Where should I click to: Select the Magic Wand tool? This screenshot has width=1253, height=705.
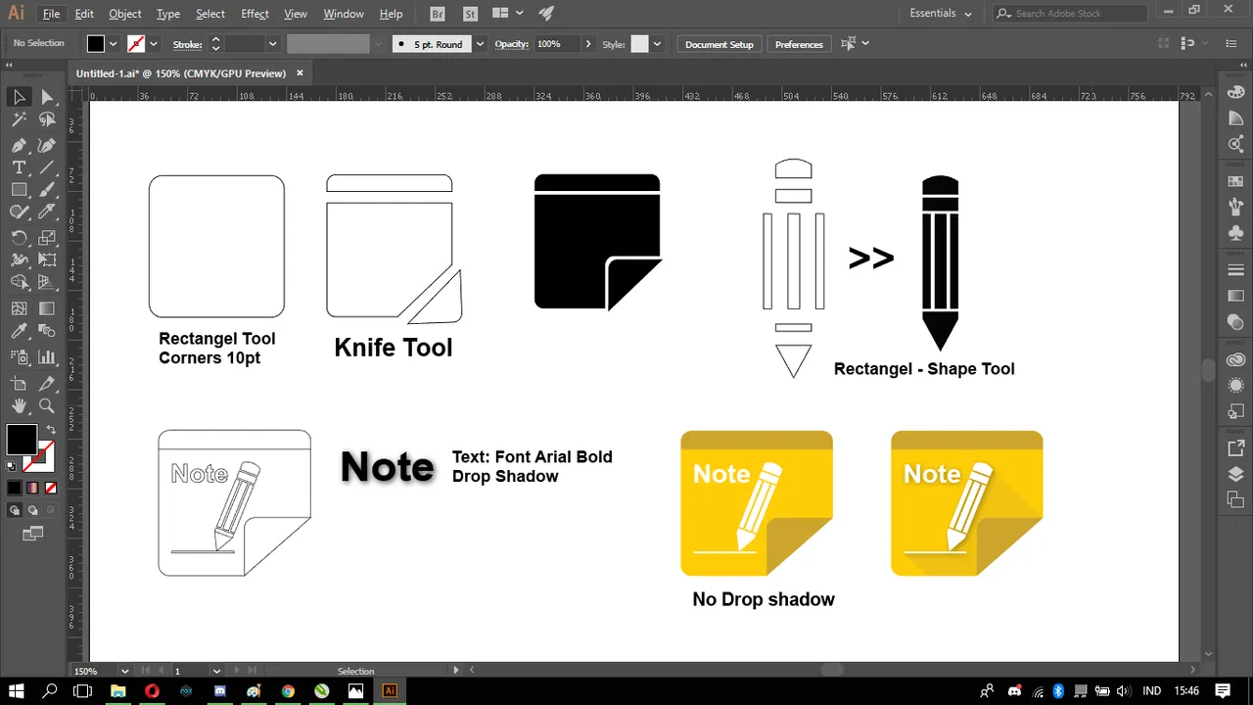pyautogui.click(x=19, y=119)
